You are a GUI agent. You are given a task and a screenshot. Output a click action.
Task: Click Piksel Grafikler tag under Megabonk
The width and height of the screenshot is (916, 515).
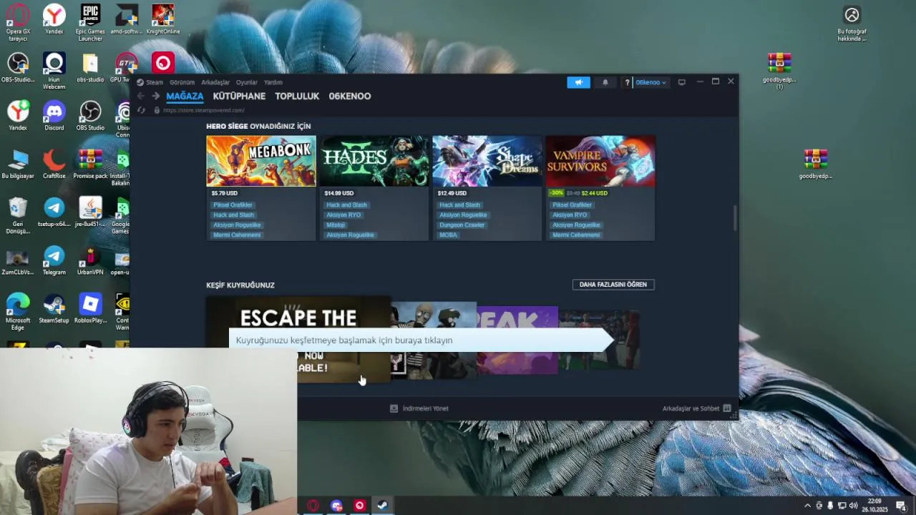(x=233, y=205)
